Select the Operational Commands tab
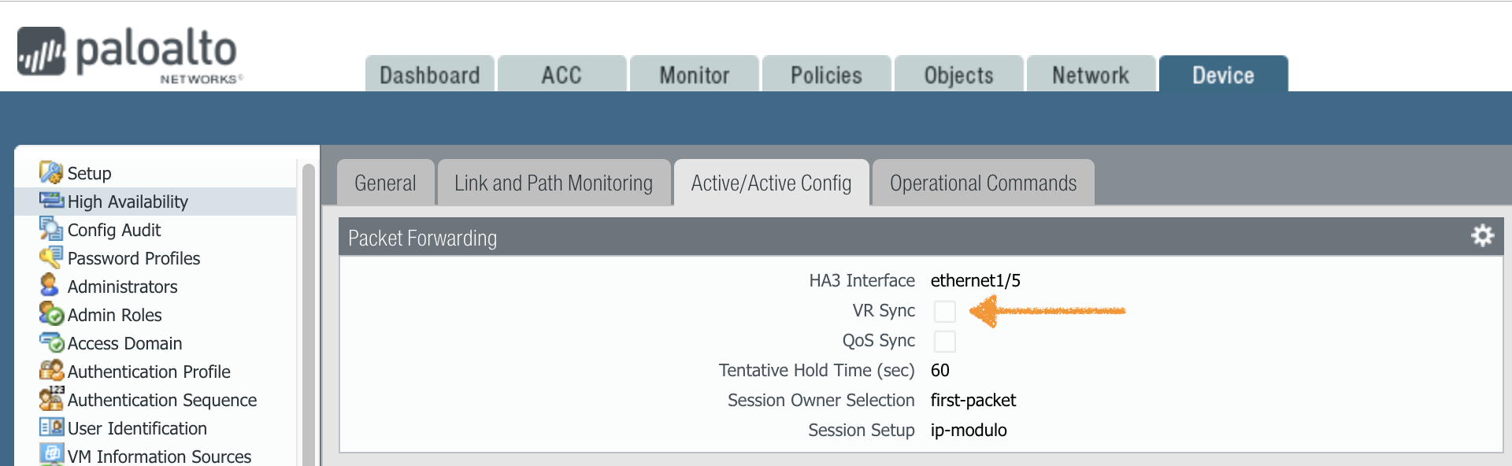The image size is (1512, 466). coord(983,183)
